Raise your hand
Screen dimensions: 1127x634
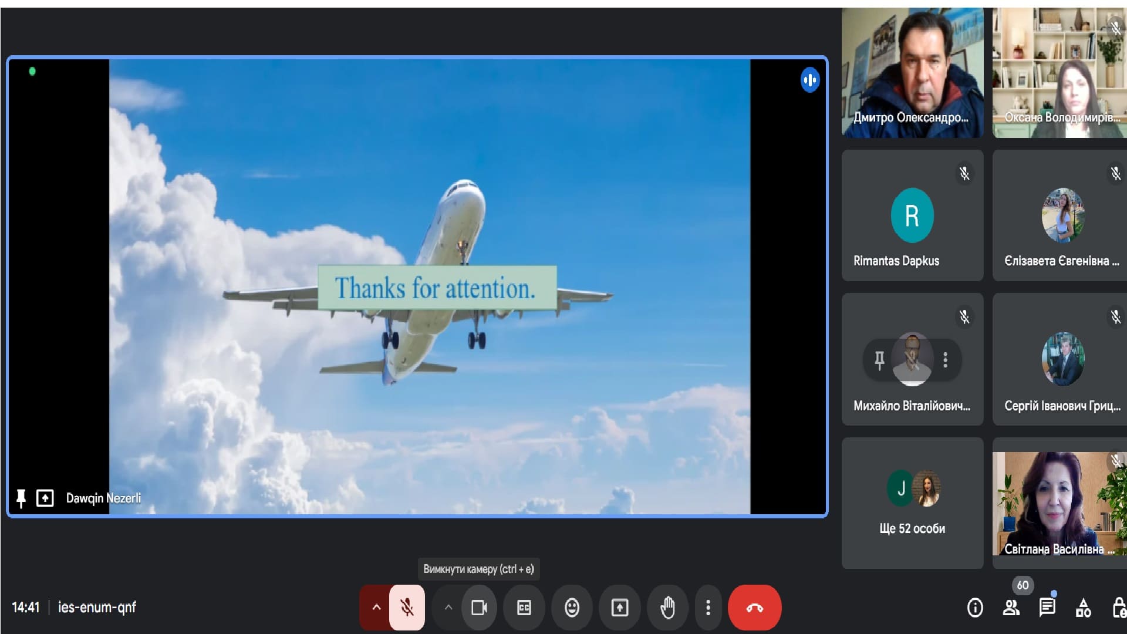tap(667, 608)
